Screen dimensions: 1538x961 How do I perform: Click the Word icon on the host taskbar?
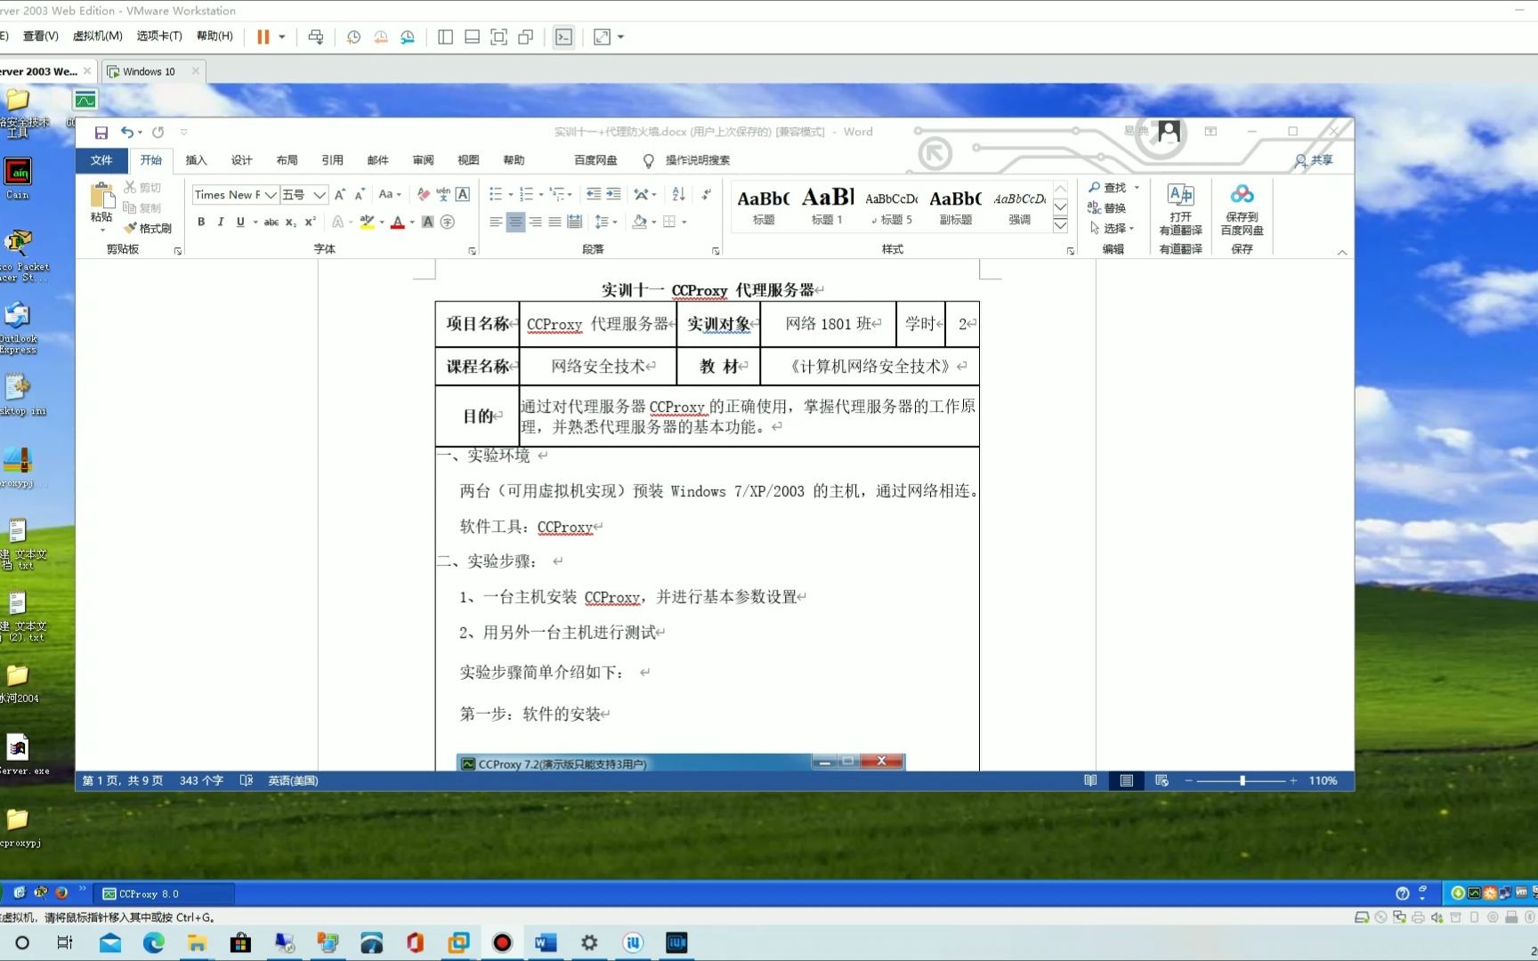(546, 942)
